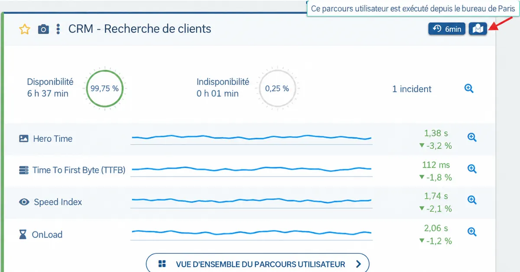Click the 0,25 % unavailability gauge
Screen dimensions: 520x272
click(x=277, y=88)
